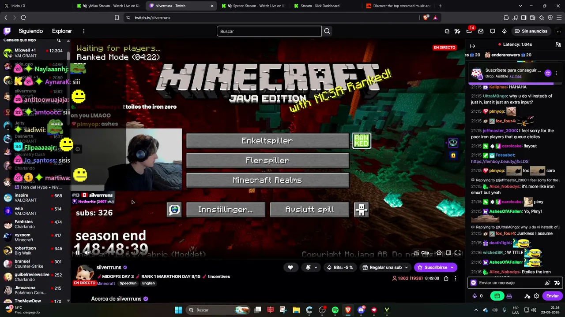Screen dimensions: 565x317
Task: Open chat community users list icon
Action: [x=558, y=44]
